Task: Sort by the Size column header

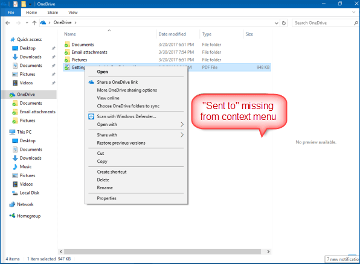Action: [x=249, y=34]
